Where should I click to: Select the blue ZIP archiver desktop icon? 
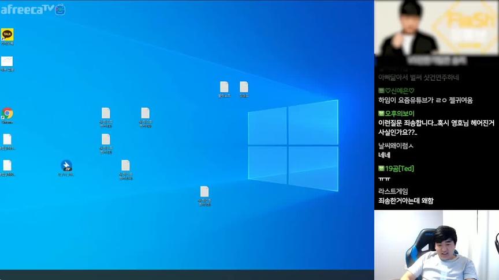66,168
